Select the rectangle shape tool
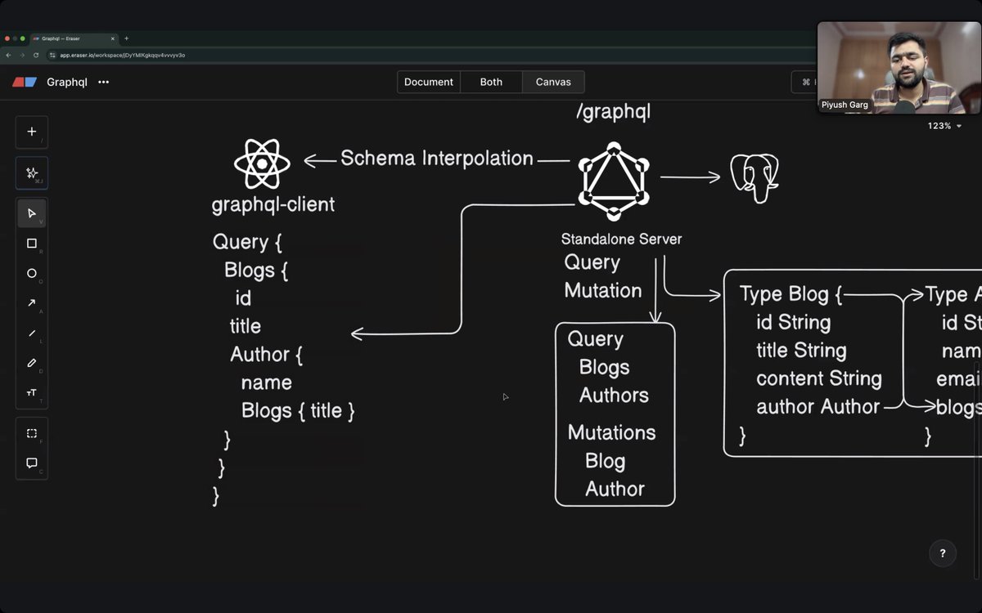 click(x=32, y=244)
